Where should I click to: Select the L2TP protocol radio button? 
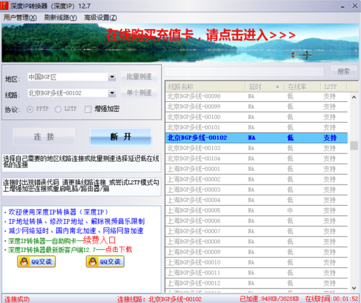(x=59, y=109)
